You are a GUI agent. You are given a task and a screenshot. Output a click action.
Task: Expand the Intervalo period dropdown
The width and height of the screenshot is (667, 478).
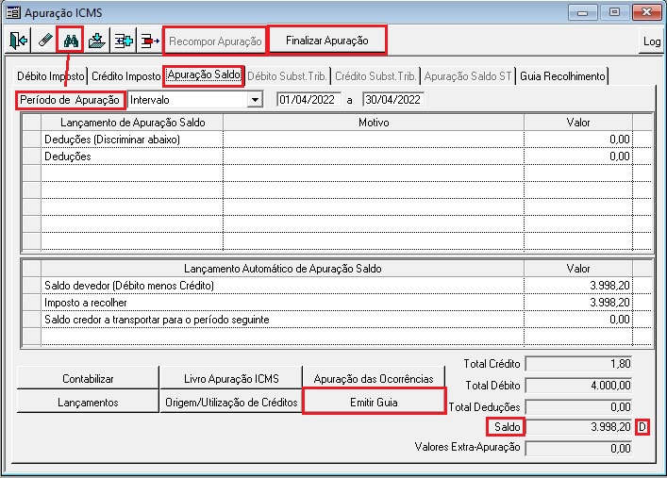[x=255, y=100]
